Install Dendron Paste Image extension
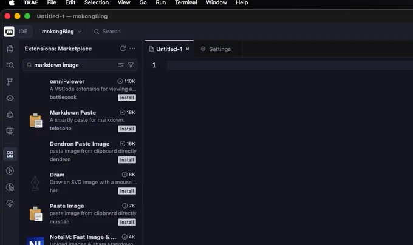Viewport: 413px width, 245px height. (127, 160)
